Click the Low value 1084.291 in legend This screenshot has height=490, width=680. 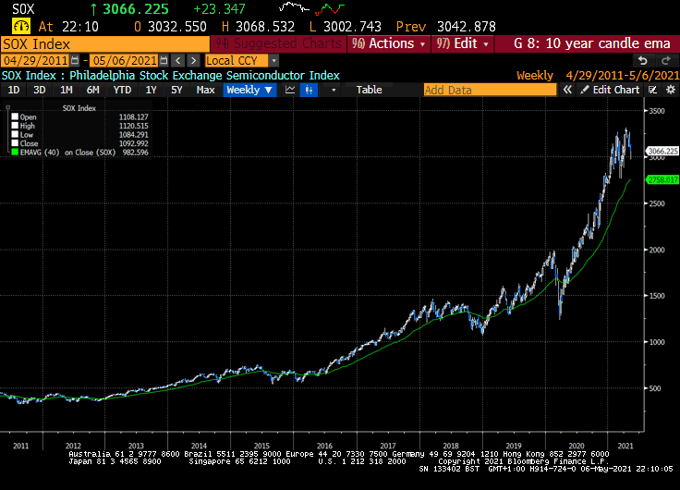(x=134, y=135)
